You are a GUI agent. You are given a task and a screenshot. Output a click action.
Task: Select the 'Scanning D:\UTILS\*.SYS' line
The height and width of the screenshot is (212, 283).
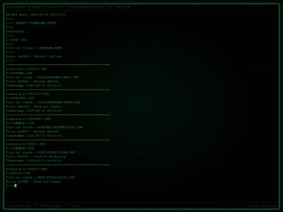(x=27, y=94)
